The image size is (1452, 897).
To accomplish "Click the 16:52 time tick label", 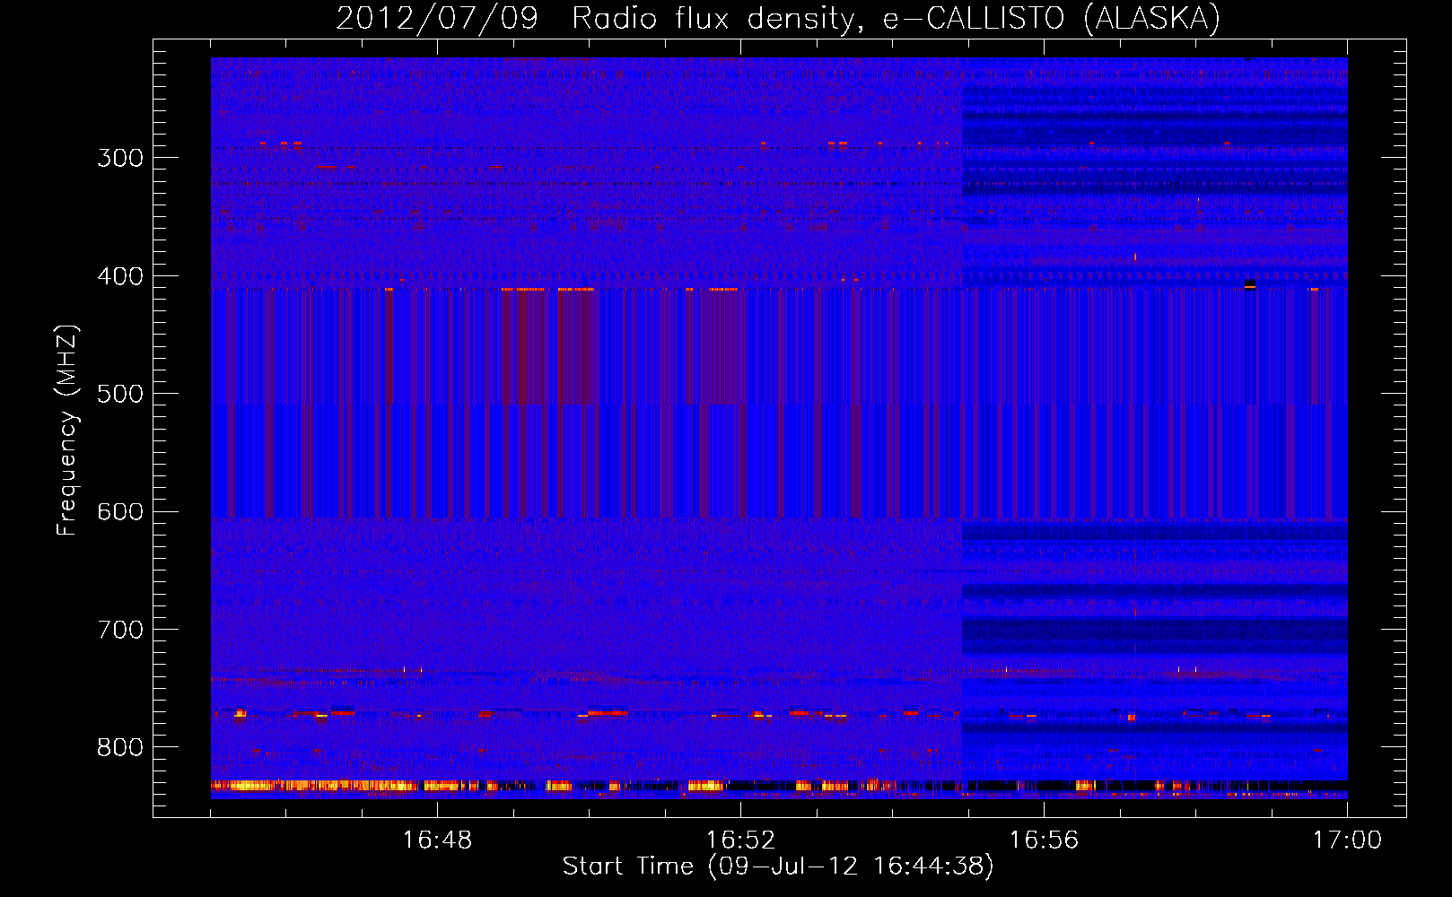I will [740, 840].
